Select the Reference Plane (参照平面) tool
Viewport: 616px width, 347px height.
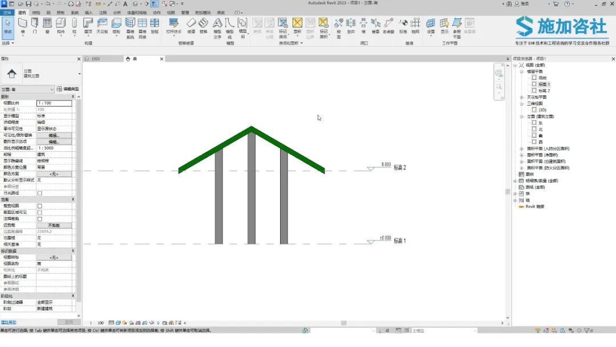coord(457,27)
